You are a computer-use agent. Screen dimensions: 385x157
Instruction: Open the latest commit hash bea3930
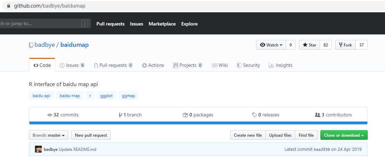click(322, 149)
